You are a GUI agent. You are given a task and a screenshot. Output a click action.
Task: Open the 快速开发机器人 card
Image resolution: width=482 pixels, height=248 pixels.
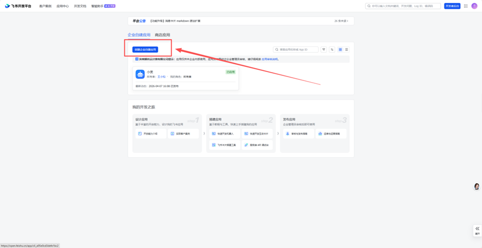(224, 133)
